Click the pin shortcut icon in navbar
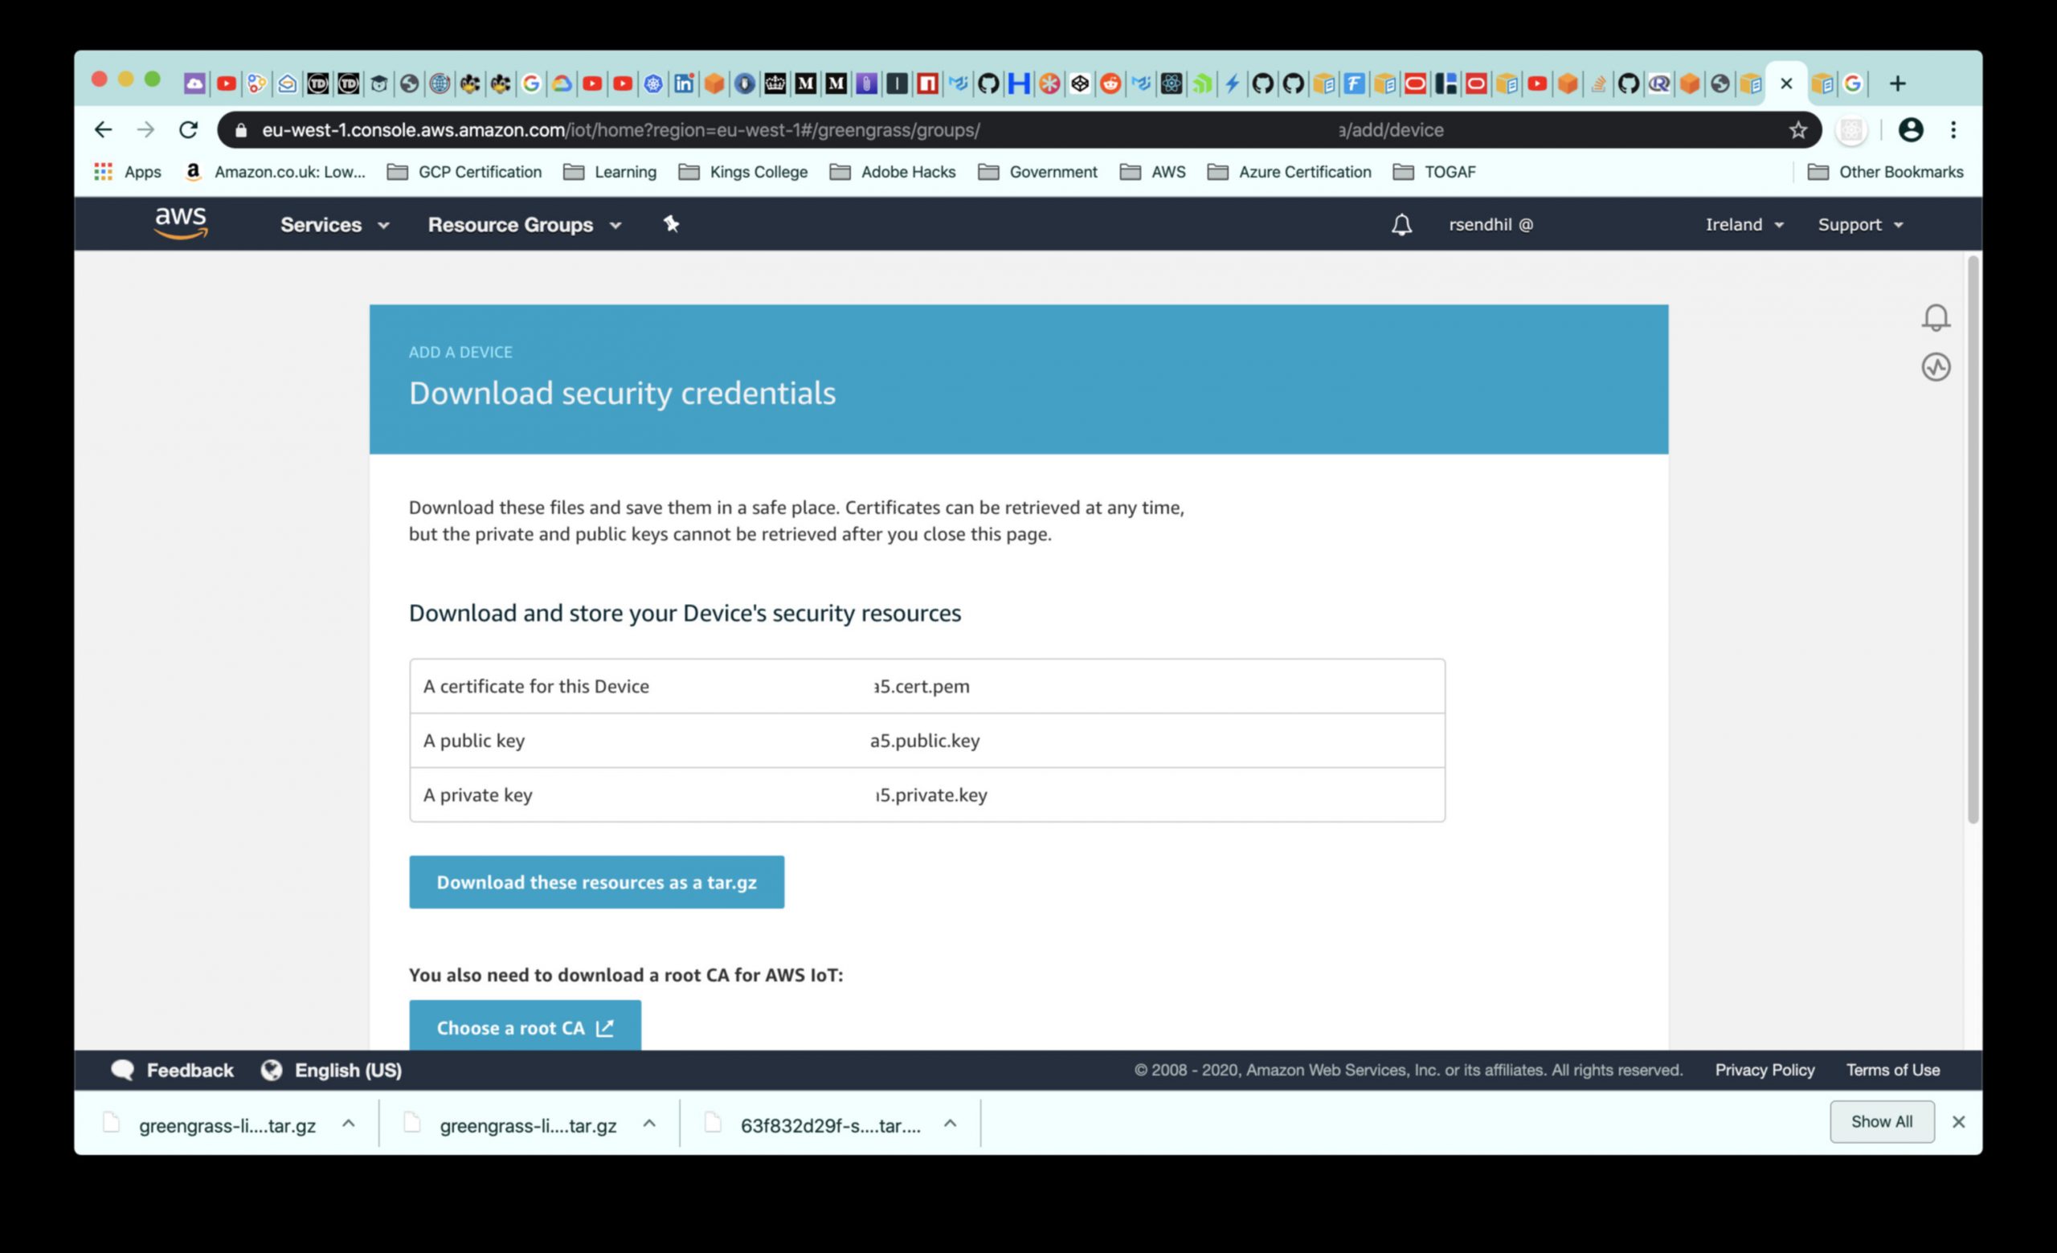The image size is (2057, 1253). 671,223
